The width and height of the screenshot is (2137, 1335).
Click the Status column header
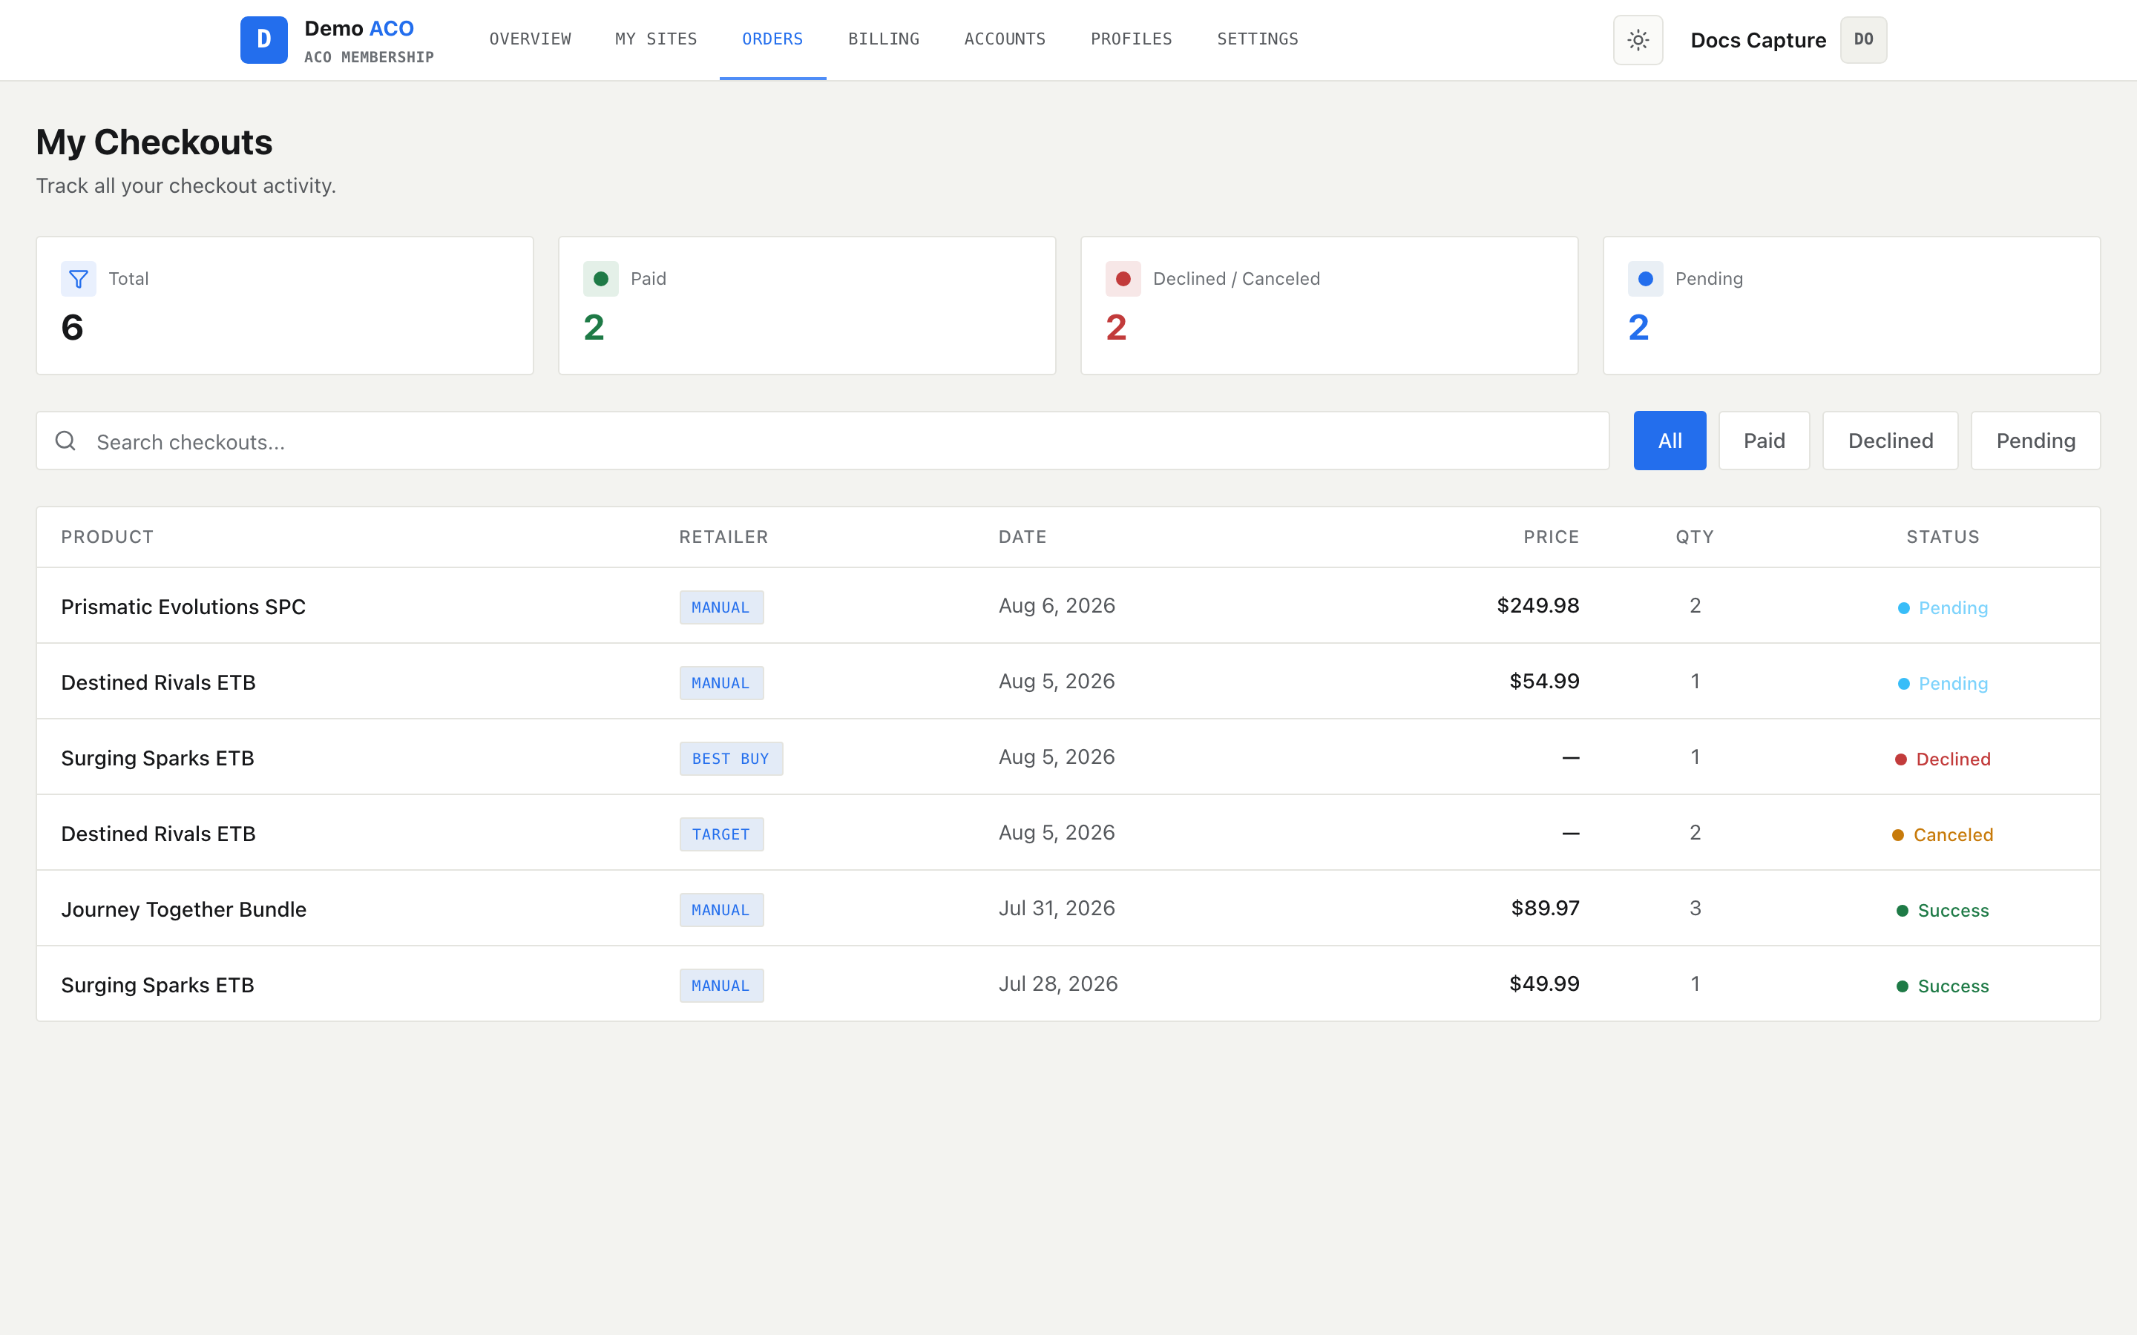pyautogui.click(x=1942, y=537)
